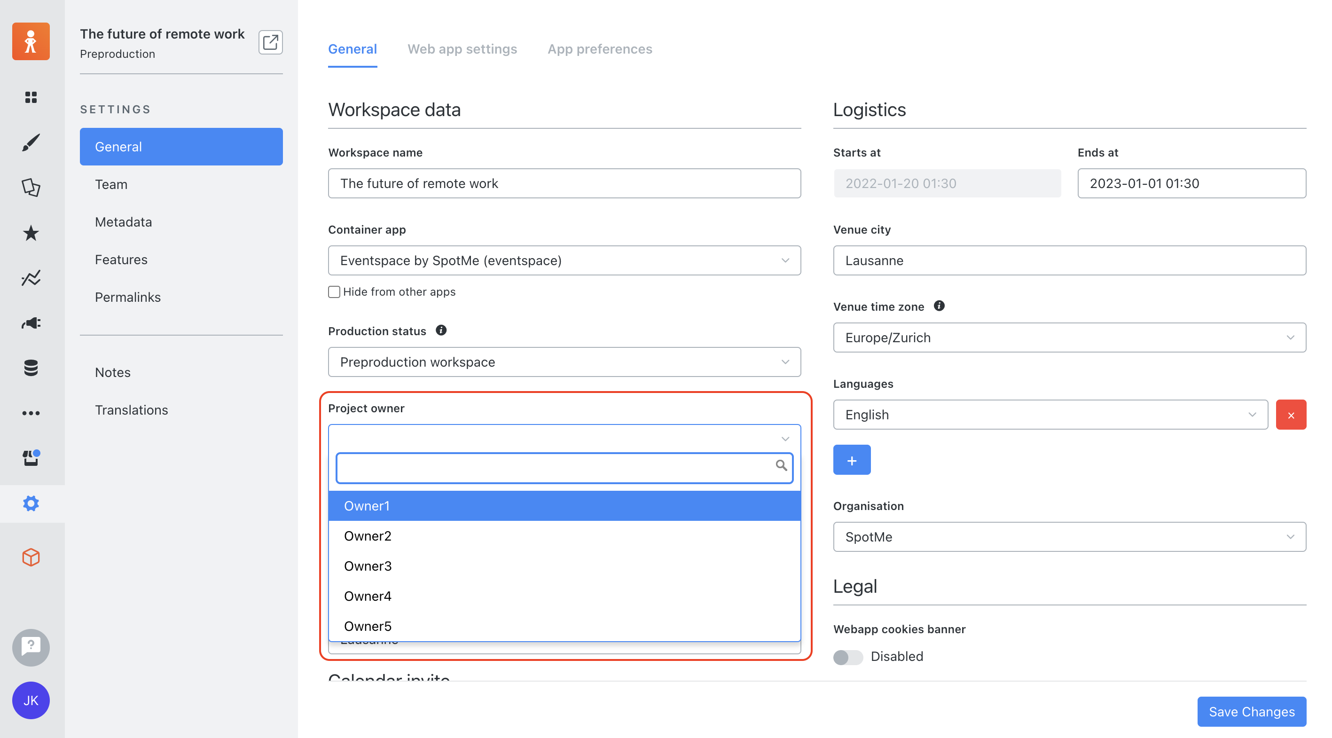This screenshot has width=1332, height=738.
Task: Open Features settings
Action: (181, 259)
